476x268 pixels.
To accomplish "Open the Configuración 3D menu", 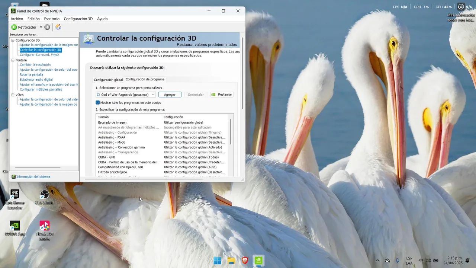I will (x=78, y=19).
